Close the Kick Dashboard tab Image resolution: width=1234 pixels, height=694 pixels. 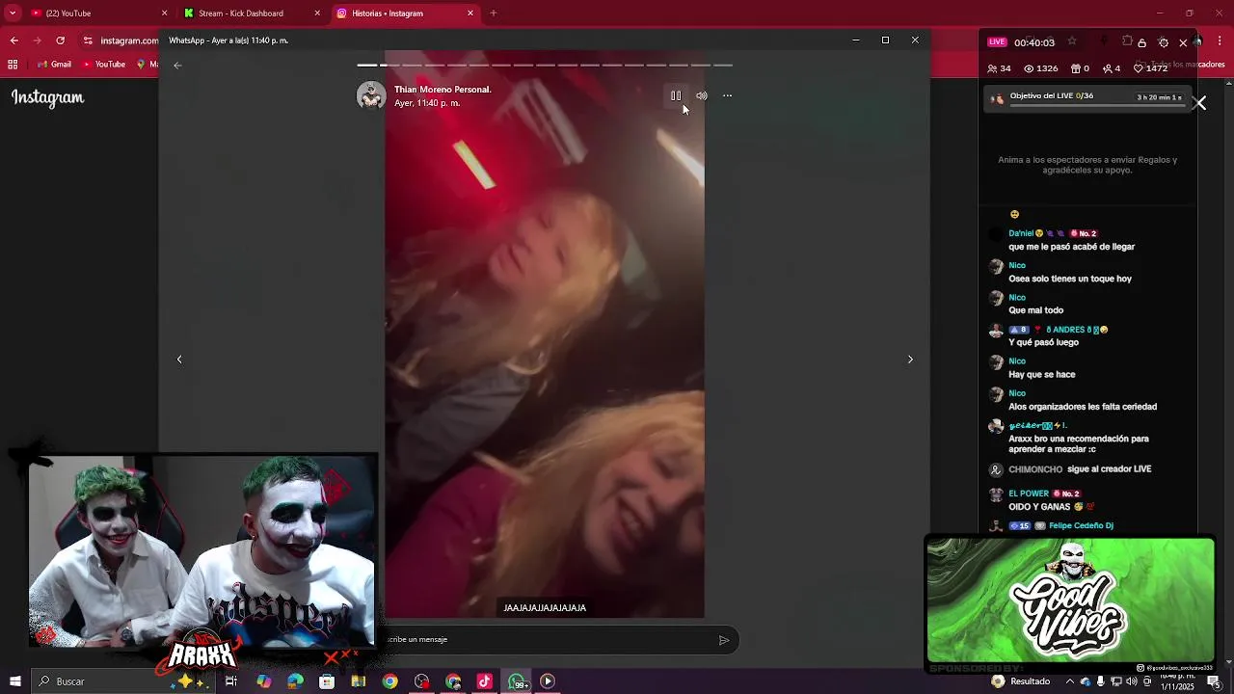coord(317,13)
